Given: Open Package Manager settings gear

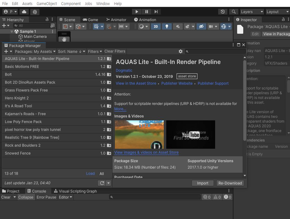Looking at the screenshot, I should pyautogui.click(x=180, y=51).
